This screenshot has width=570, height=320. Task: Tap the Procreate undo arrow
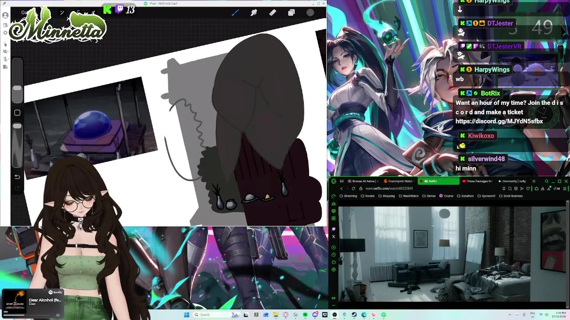[17, 176]
